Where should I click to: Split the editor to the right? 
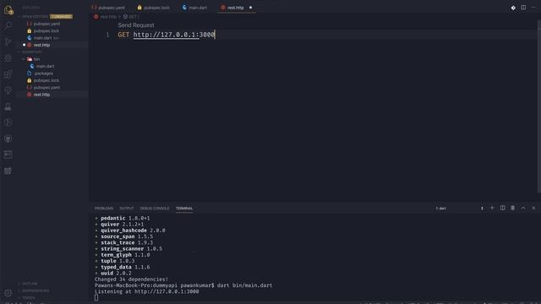523,8
